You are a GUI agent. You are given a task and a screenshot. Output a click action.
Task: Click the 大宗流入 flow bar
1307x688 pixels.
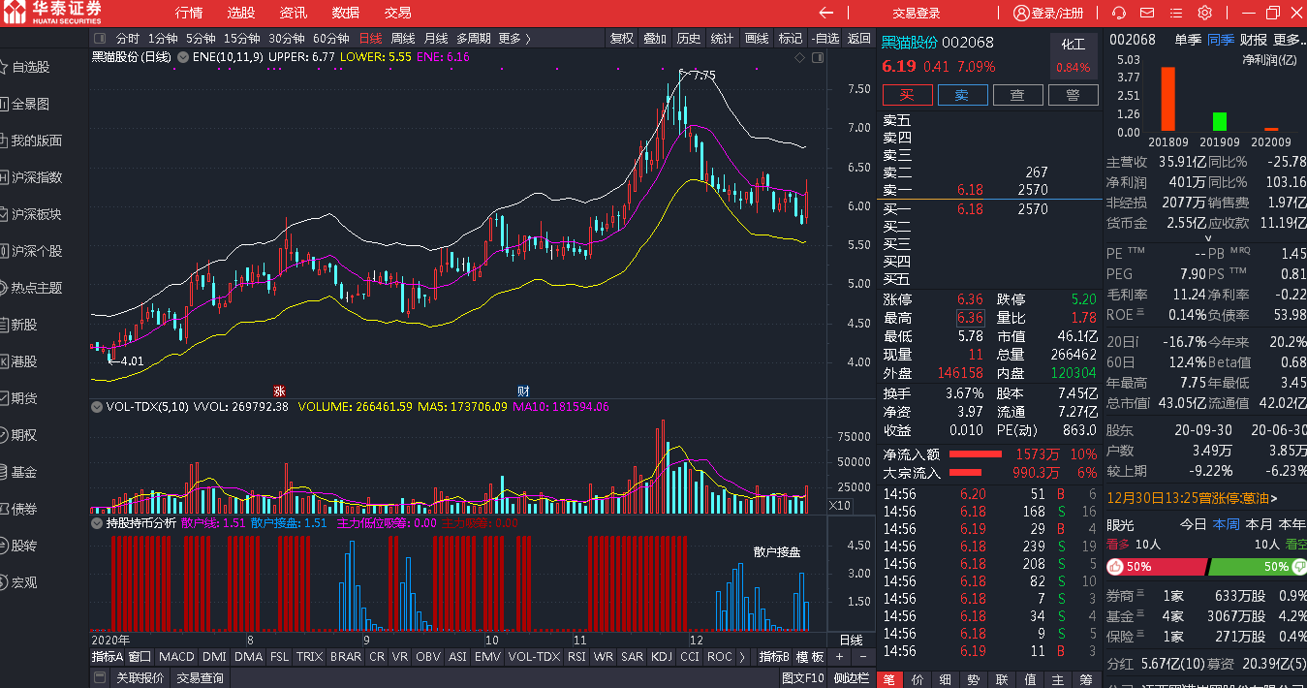[964, 473]
